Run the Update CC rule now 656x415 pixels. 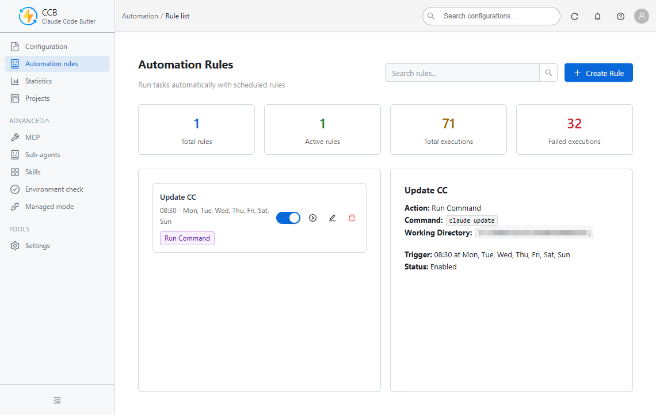312,218
